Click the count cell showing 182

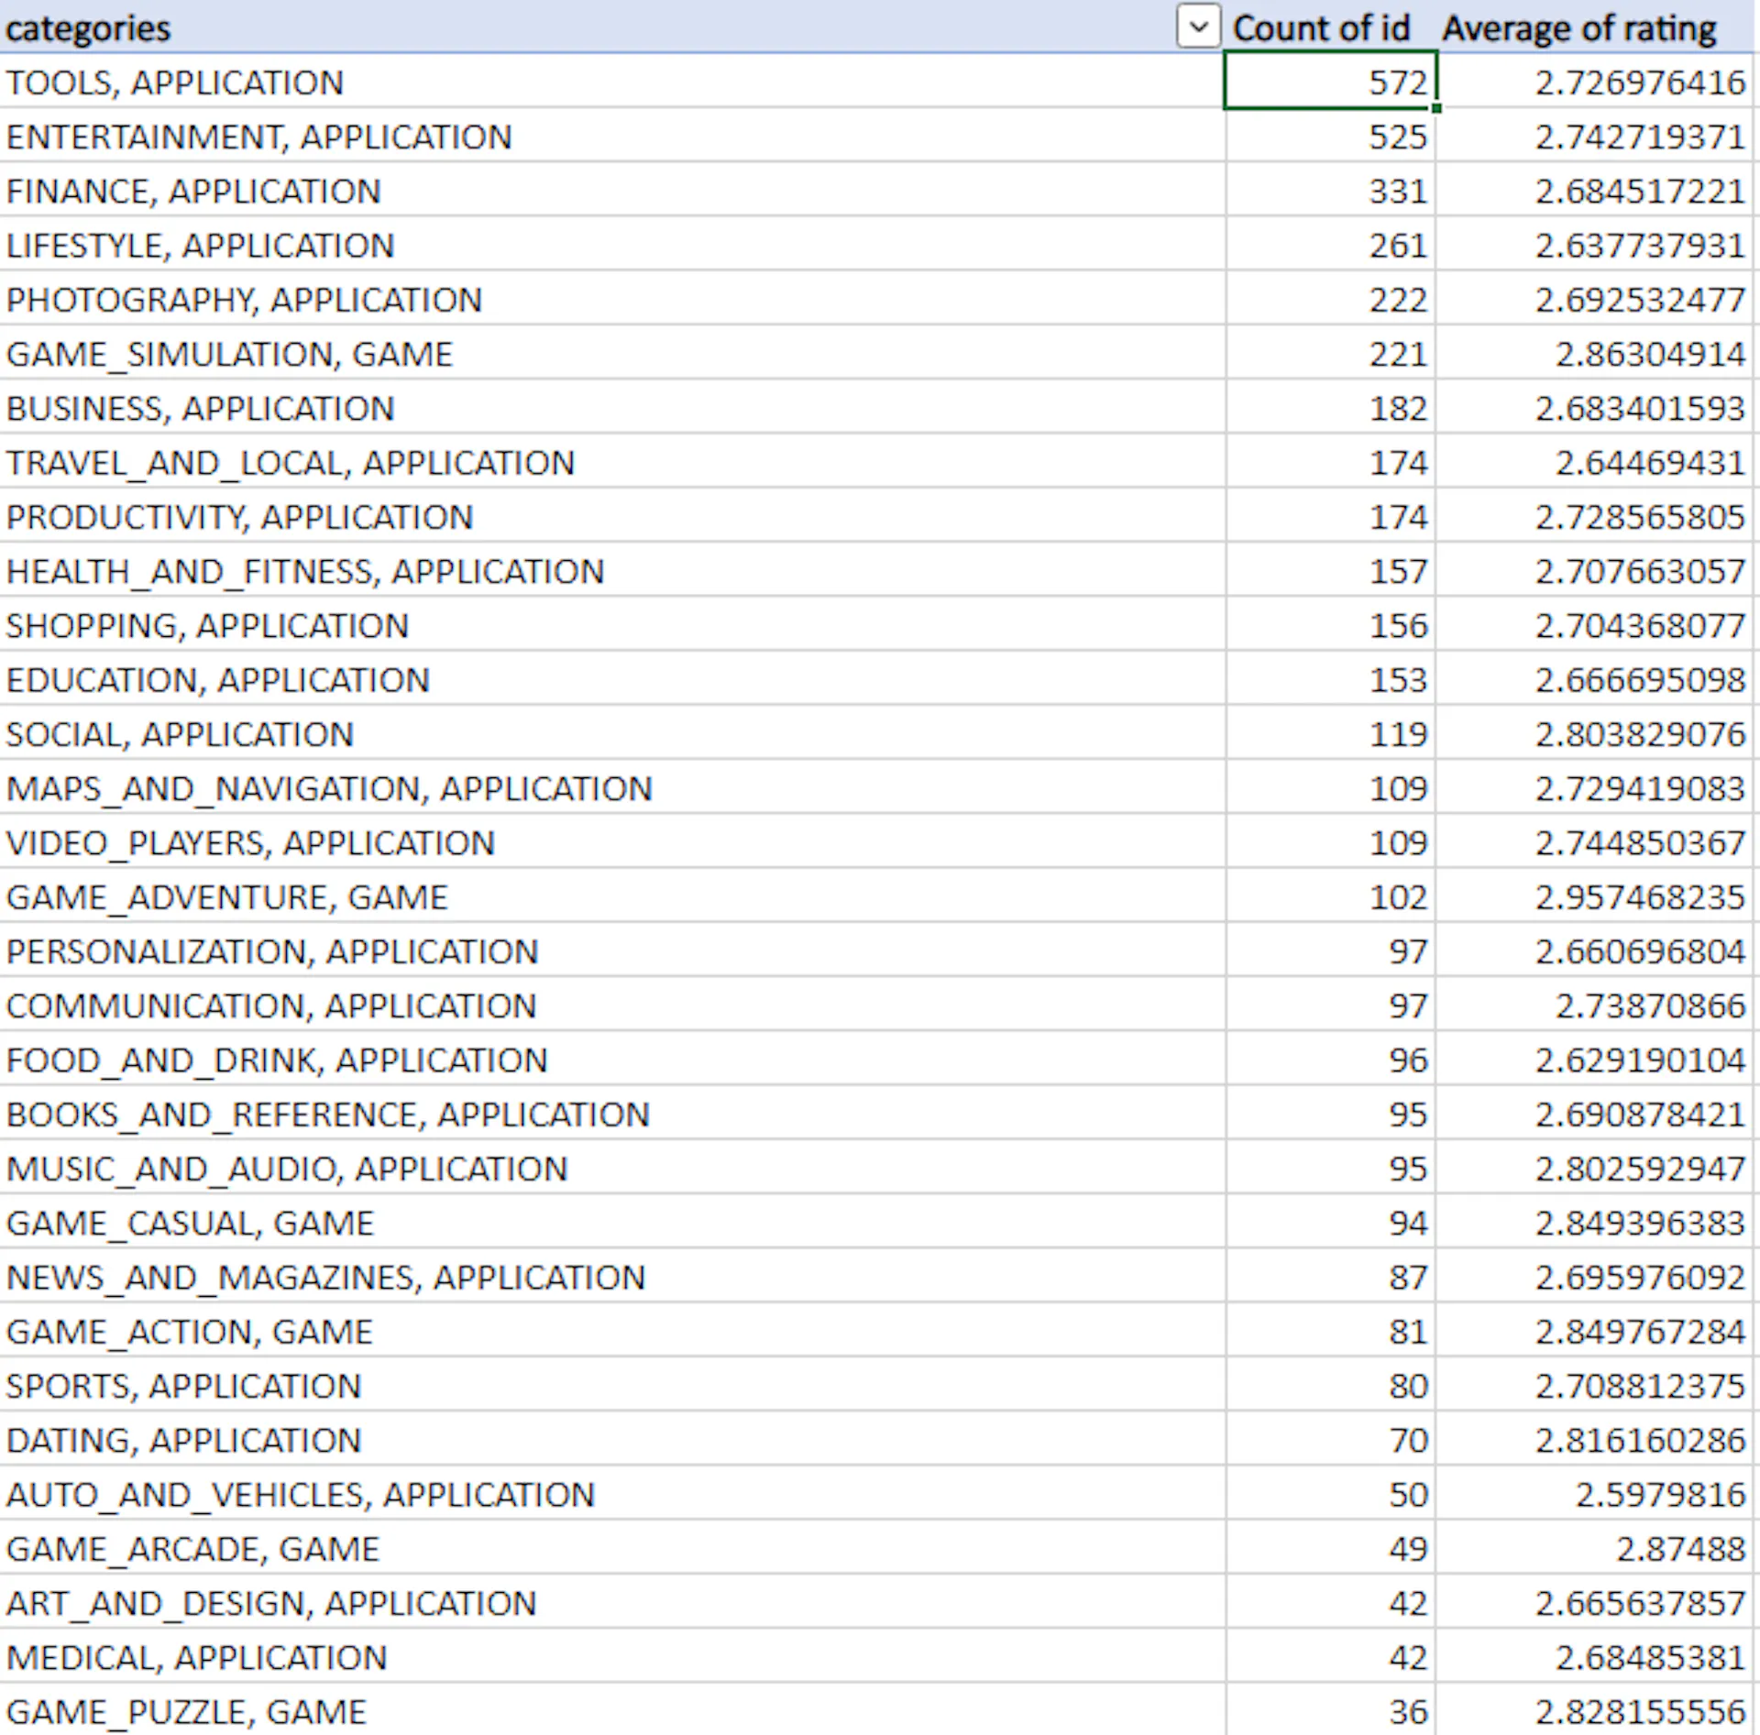[x=1330, y=408]
